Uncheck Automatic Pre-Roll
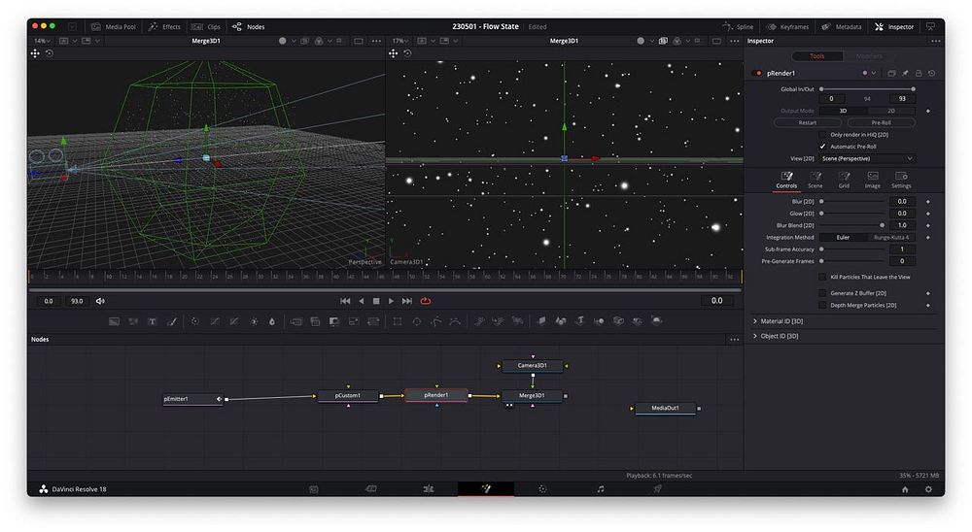Viewport: 972px width, 532px height. pos(822,147)
